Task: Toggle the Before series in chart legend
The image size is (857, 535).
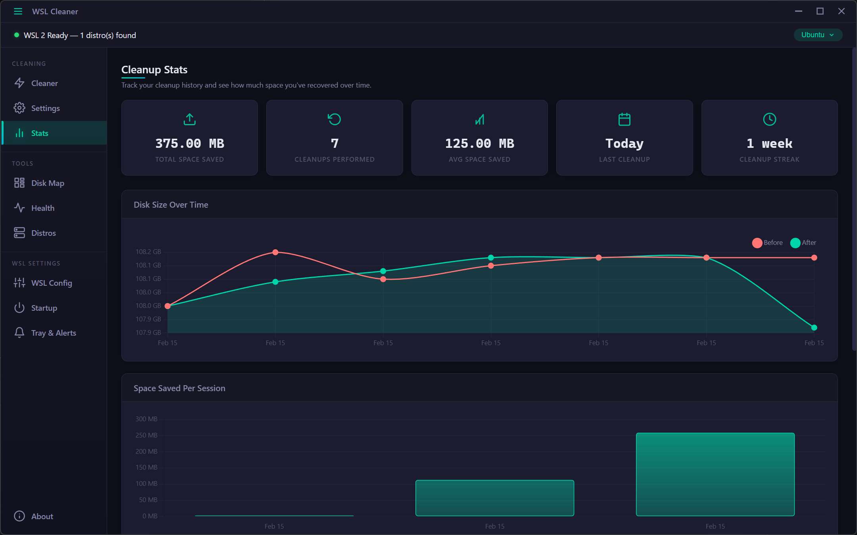Action: click(767, 243)
